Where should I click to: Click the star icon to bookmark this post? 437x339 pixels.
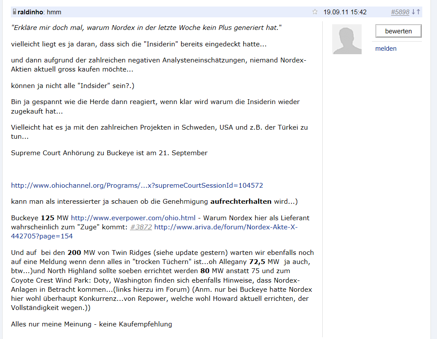coord(315,12)
